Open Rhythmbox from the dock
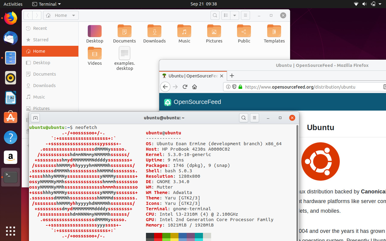Viewport: 386px width, 241px height. coord(11,78)
